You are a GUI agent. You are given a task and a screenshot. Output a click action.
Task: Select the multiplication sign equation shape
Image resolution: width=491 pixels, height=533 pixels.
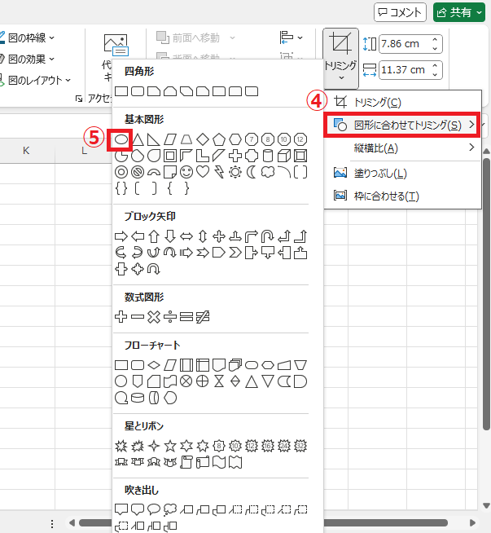[154, 317]
